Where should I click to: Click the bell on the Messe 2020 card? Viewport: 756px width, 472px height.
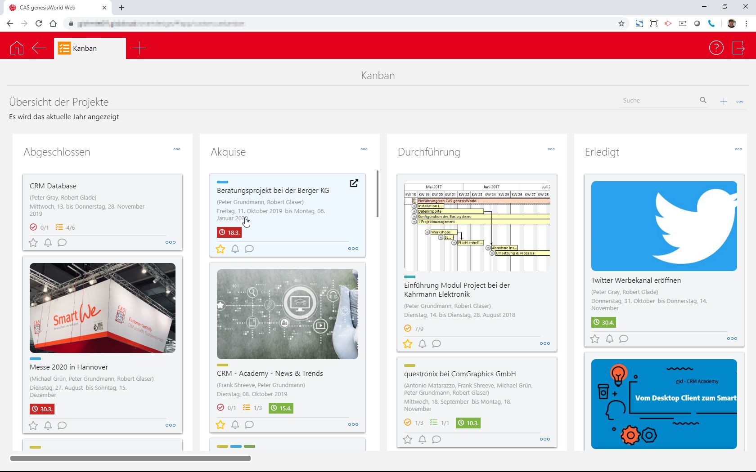tap(48, 425)
